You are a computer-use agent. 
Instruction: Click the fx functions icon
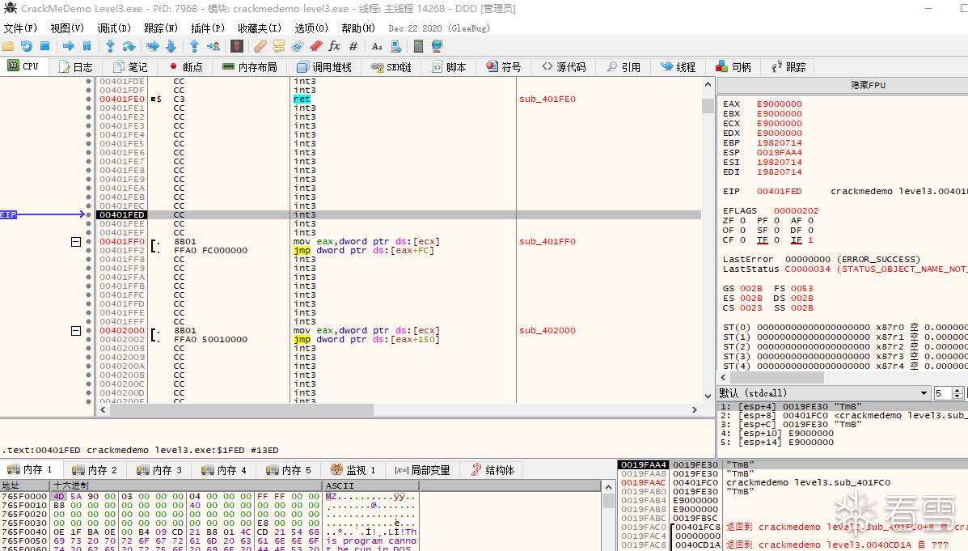pyautogui.click(x=334, y=46)
